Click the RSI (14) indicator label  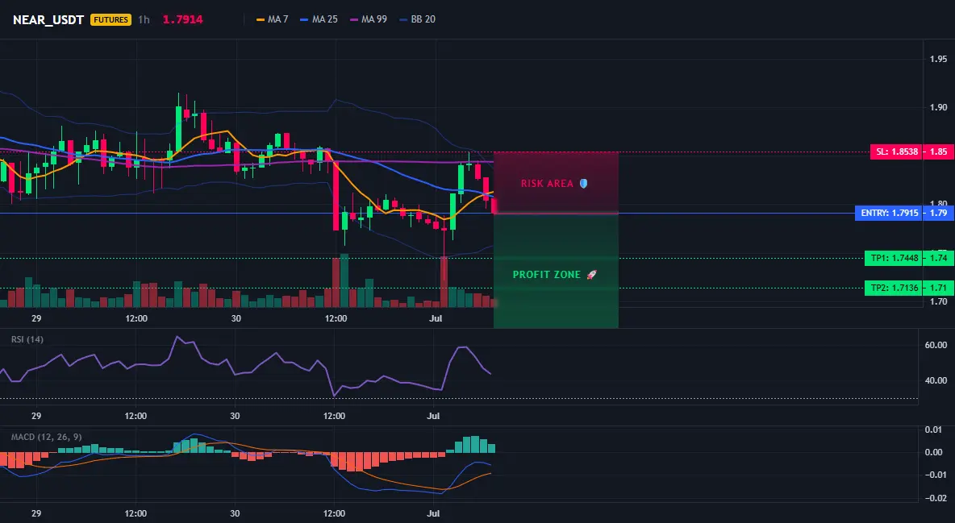pyautogui.click(x=27, y=339)
